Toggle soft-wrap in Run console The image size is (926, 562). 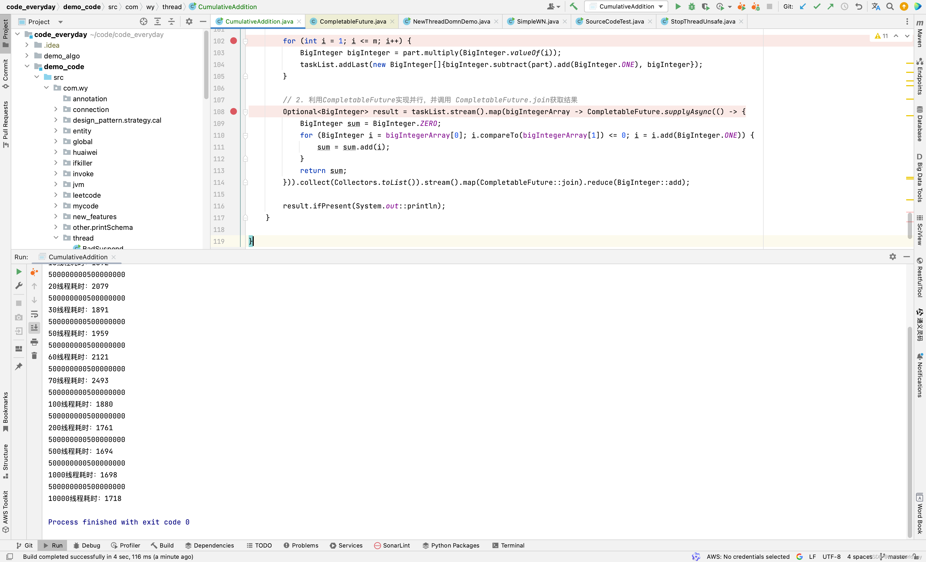click(x=34, y=314)
